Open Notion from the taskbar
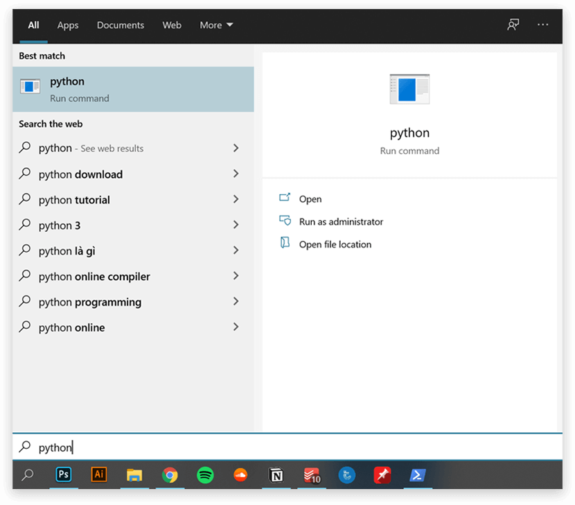Screen dimensions: 575x505 [x=276, y=475]
